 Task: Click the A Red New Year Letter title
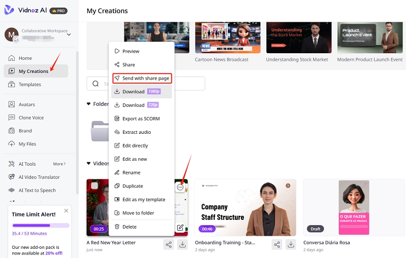tap(111, 242)
